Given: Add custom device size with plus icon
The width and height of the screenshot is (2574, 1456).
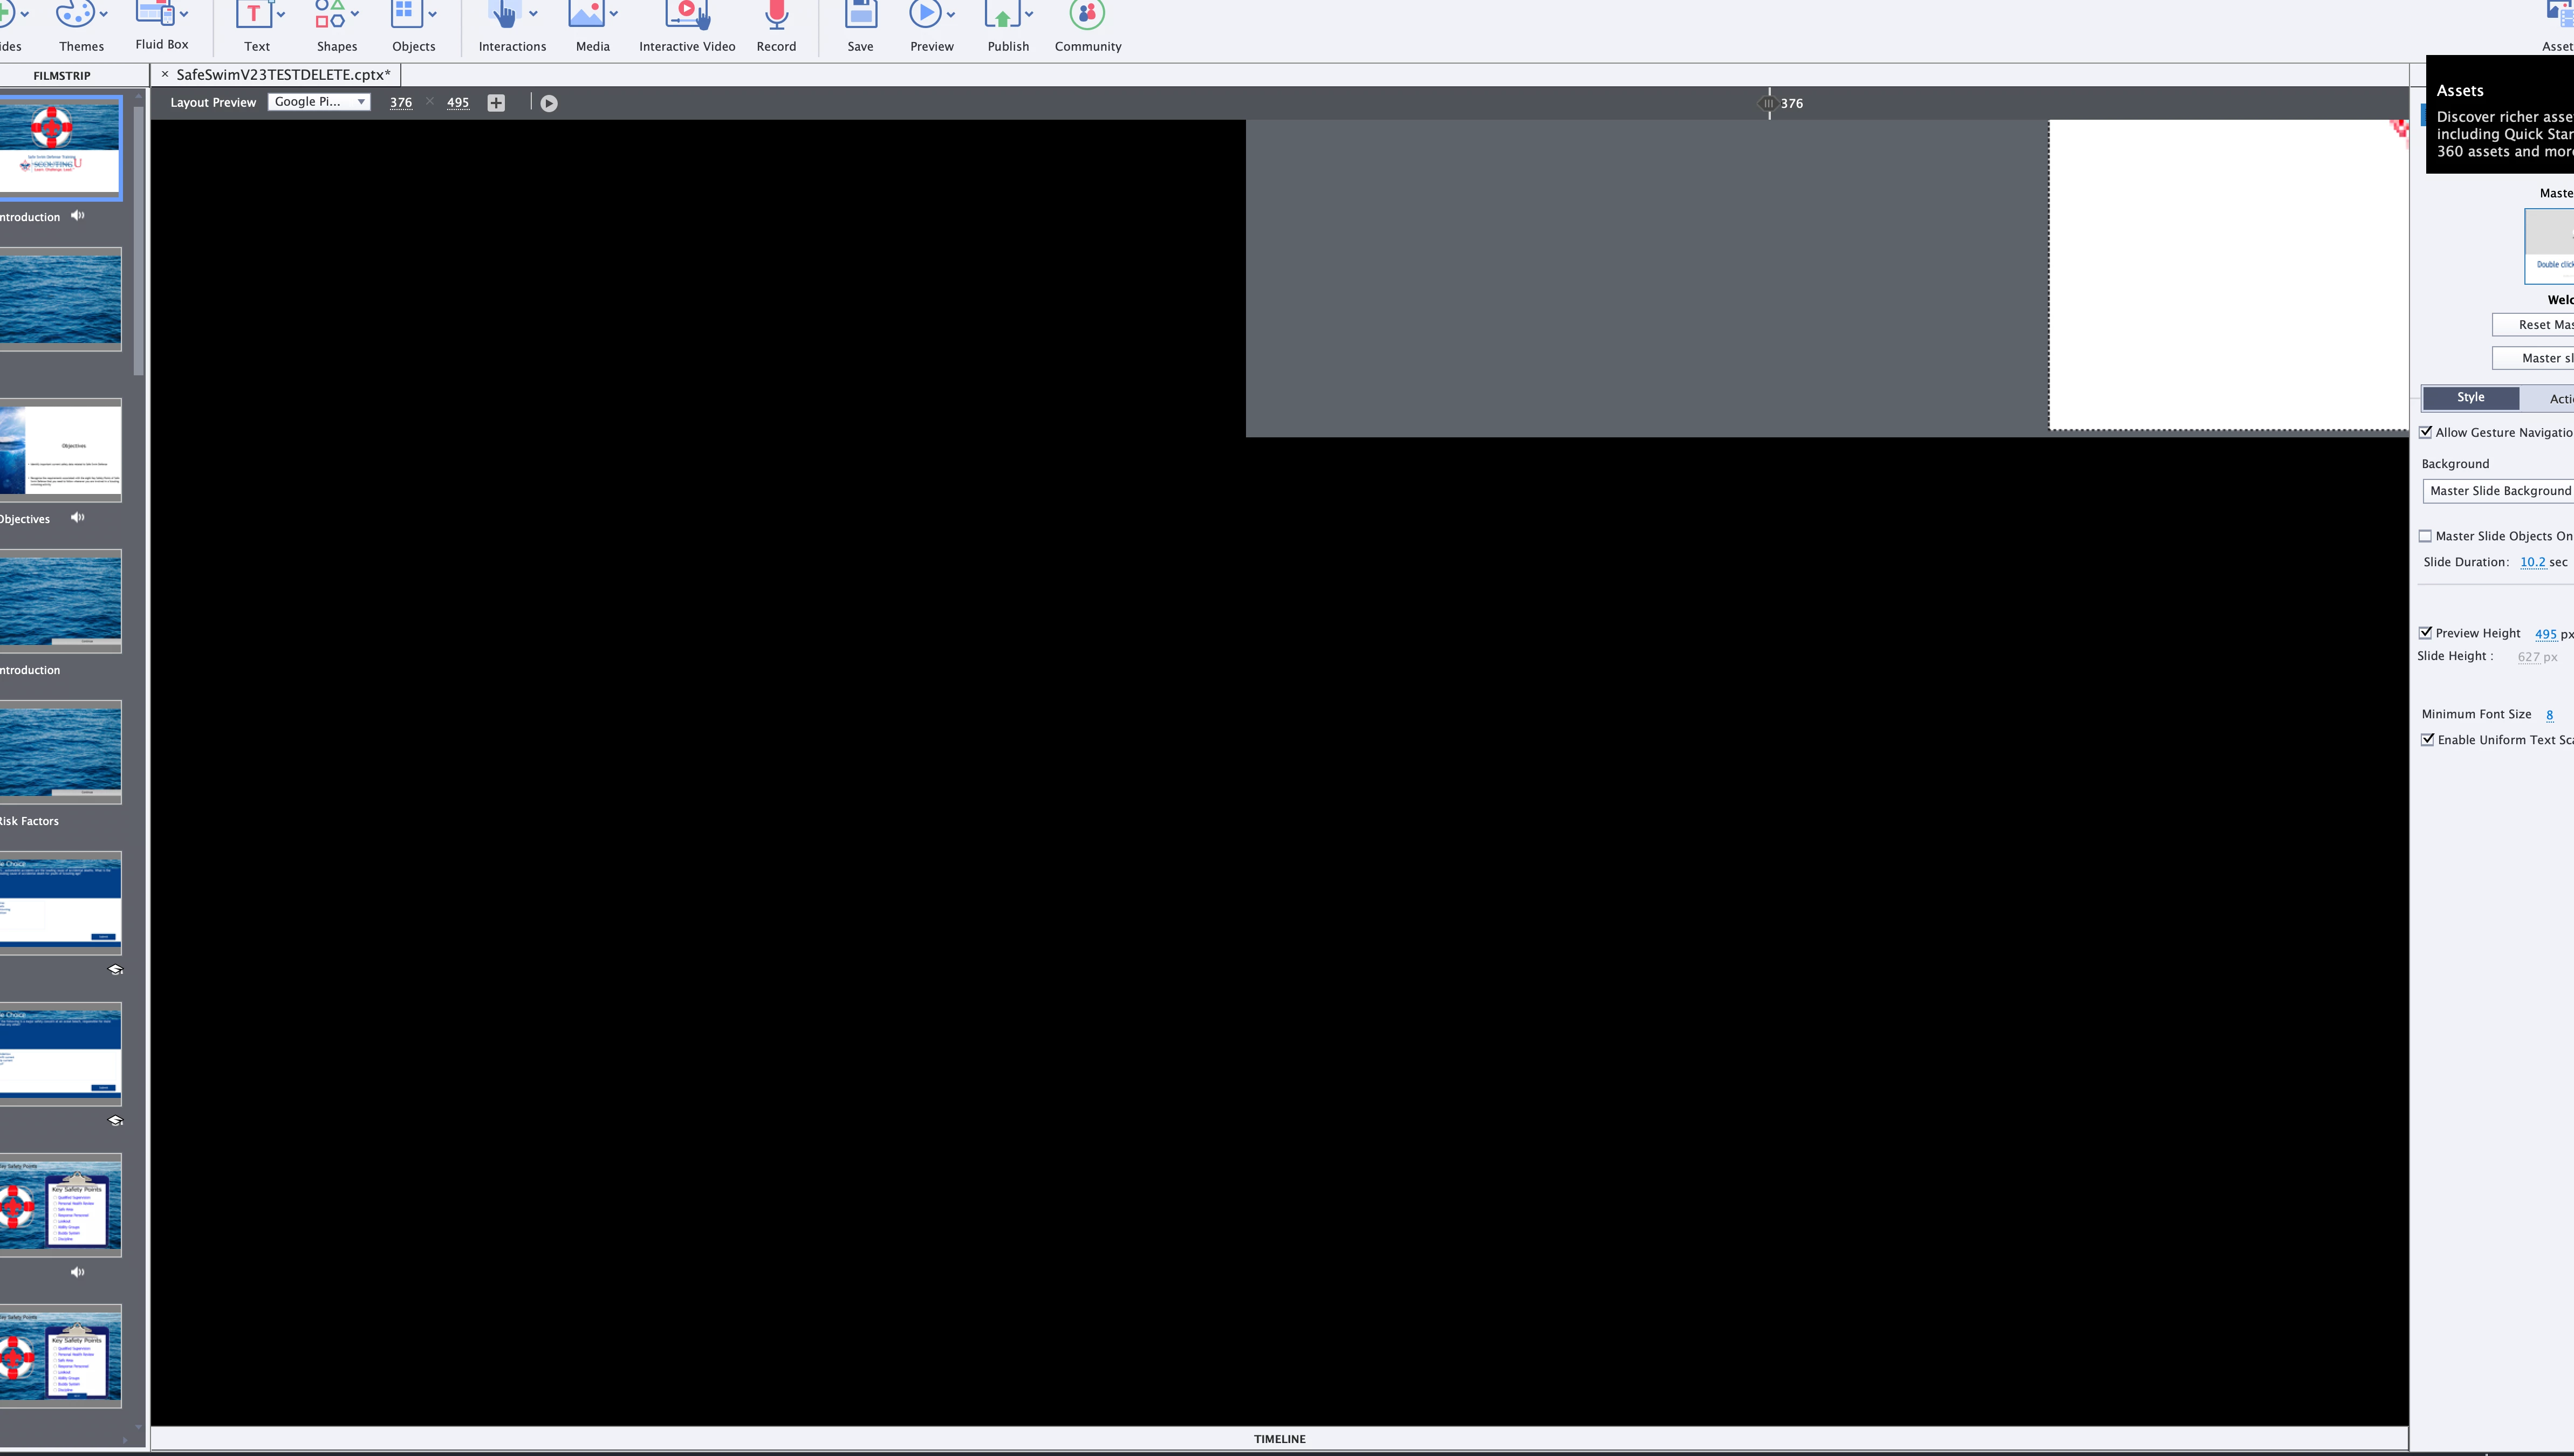Looking at the screenshot, I should coord(496,103).
